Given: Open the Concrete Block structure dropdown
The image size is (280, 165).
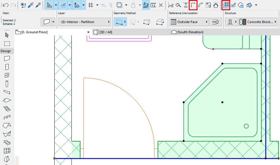Looking at the screenshot, I should (258, 22).
